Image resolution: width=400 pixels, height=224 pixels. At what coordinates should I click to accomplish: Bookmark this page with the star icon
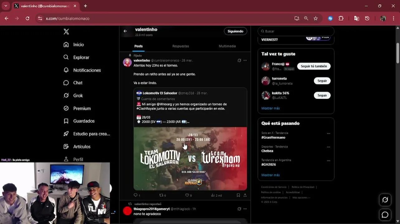(316, 18)
